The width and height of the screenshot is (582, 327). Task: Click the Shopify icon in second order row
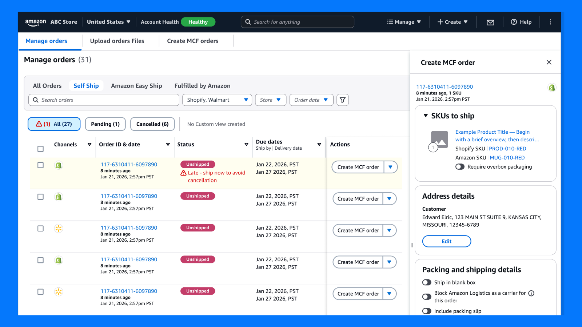[x=59, y=197]
